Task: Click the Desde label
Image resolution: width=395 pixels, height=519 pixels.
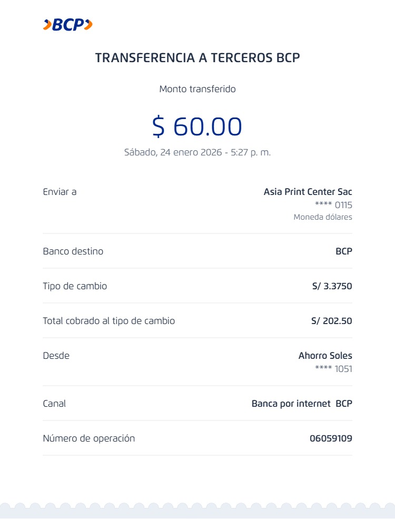Action: 56,356
